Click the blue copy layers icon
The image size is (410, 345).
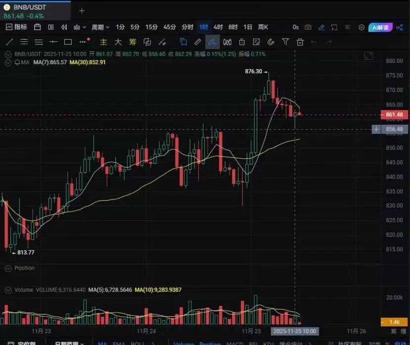(183, 42)
